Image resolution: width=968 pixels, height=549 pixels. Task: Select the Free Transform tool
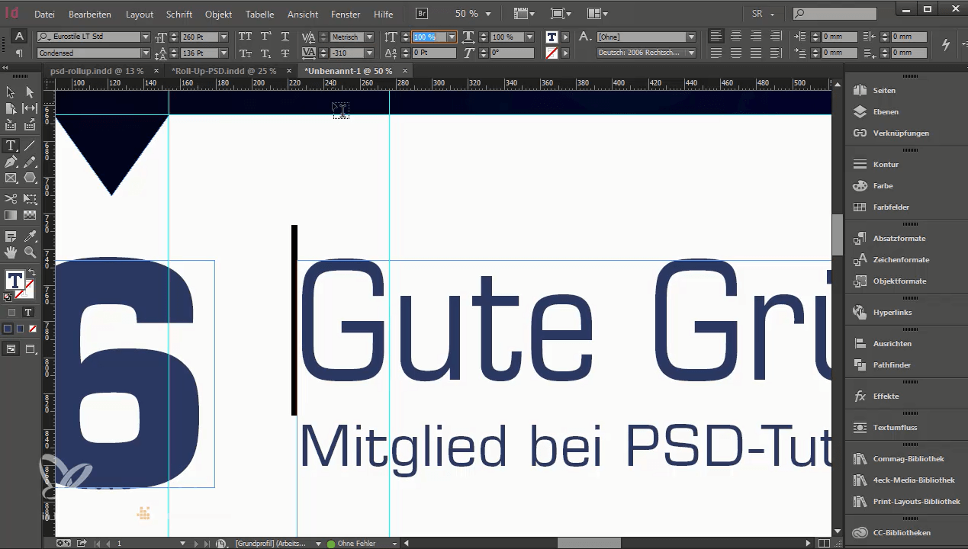point(30,199)
